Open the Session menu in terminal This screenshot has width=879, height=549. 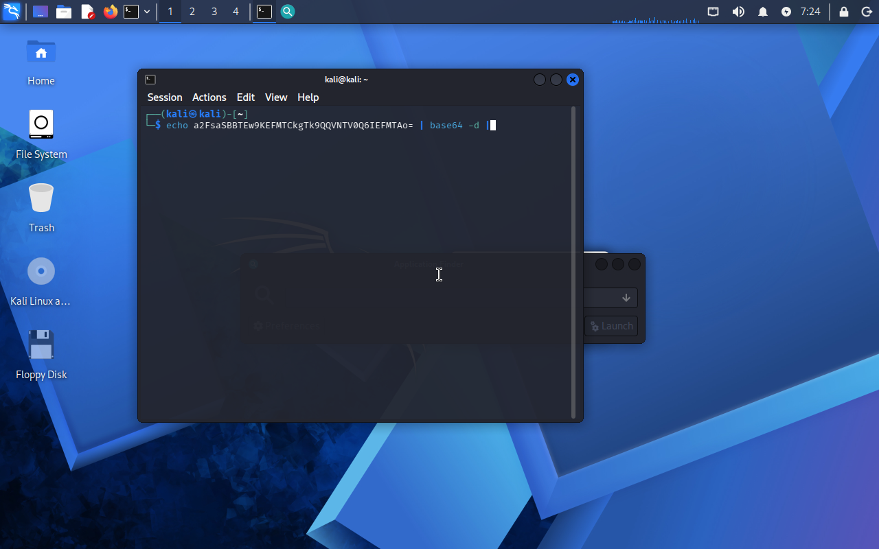coord(165,97)
